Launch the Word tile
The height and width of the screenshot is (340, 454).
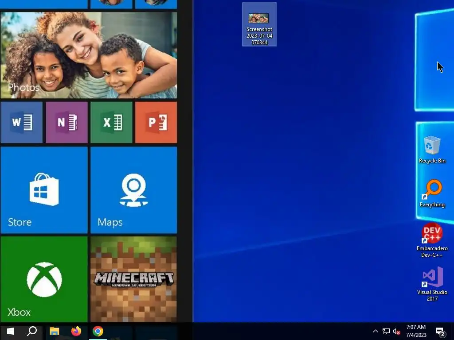21,122
